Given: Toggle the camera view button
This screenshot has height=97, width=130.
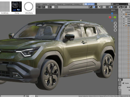Looking at the screenshot, I should pyautogui.click(x=115, y=30).
